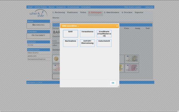
Task: Pick Gutschein20 payment option
Action: (x=104, y=43)
